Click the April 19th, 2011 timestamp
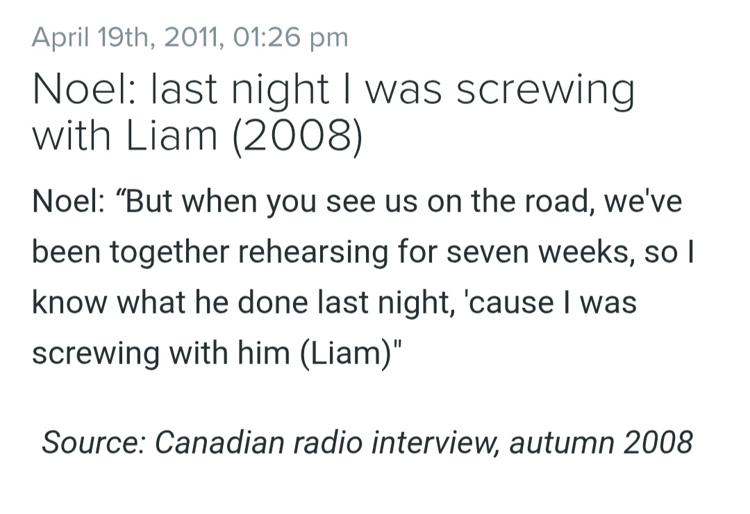 (190, 37)
